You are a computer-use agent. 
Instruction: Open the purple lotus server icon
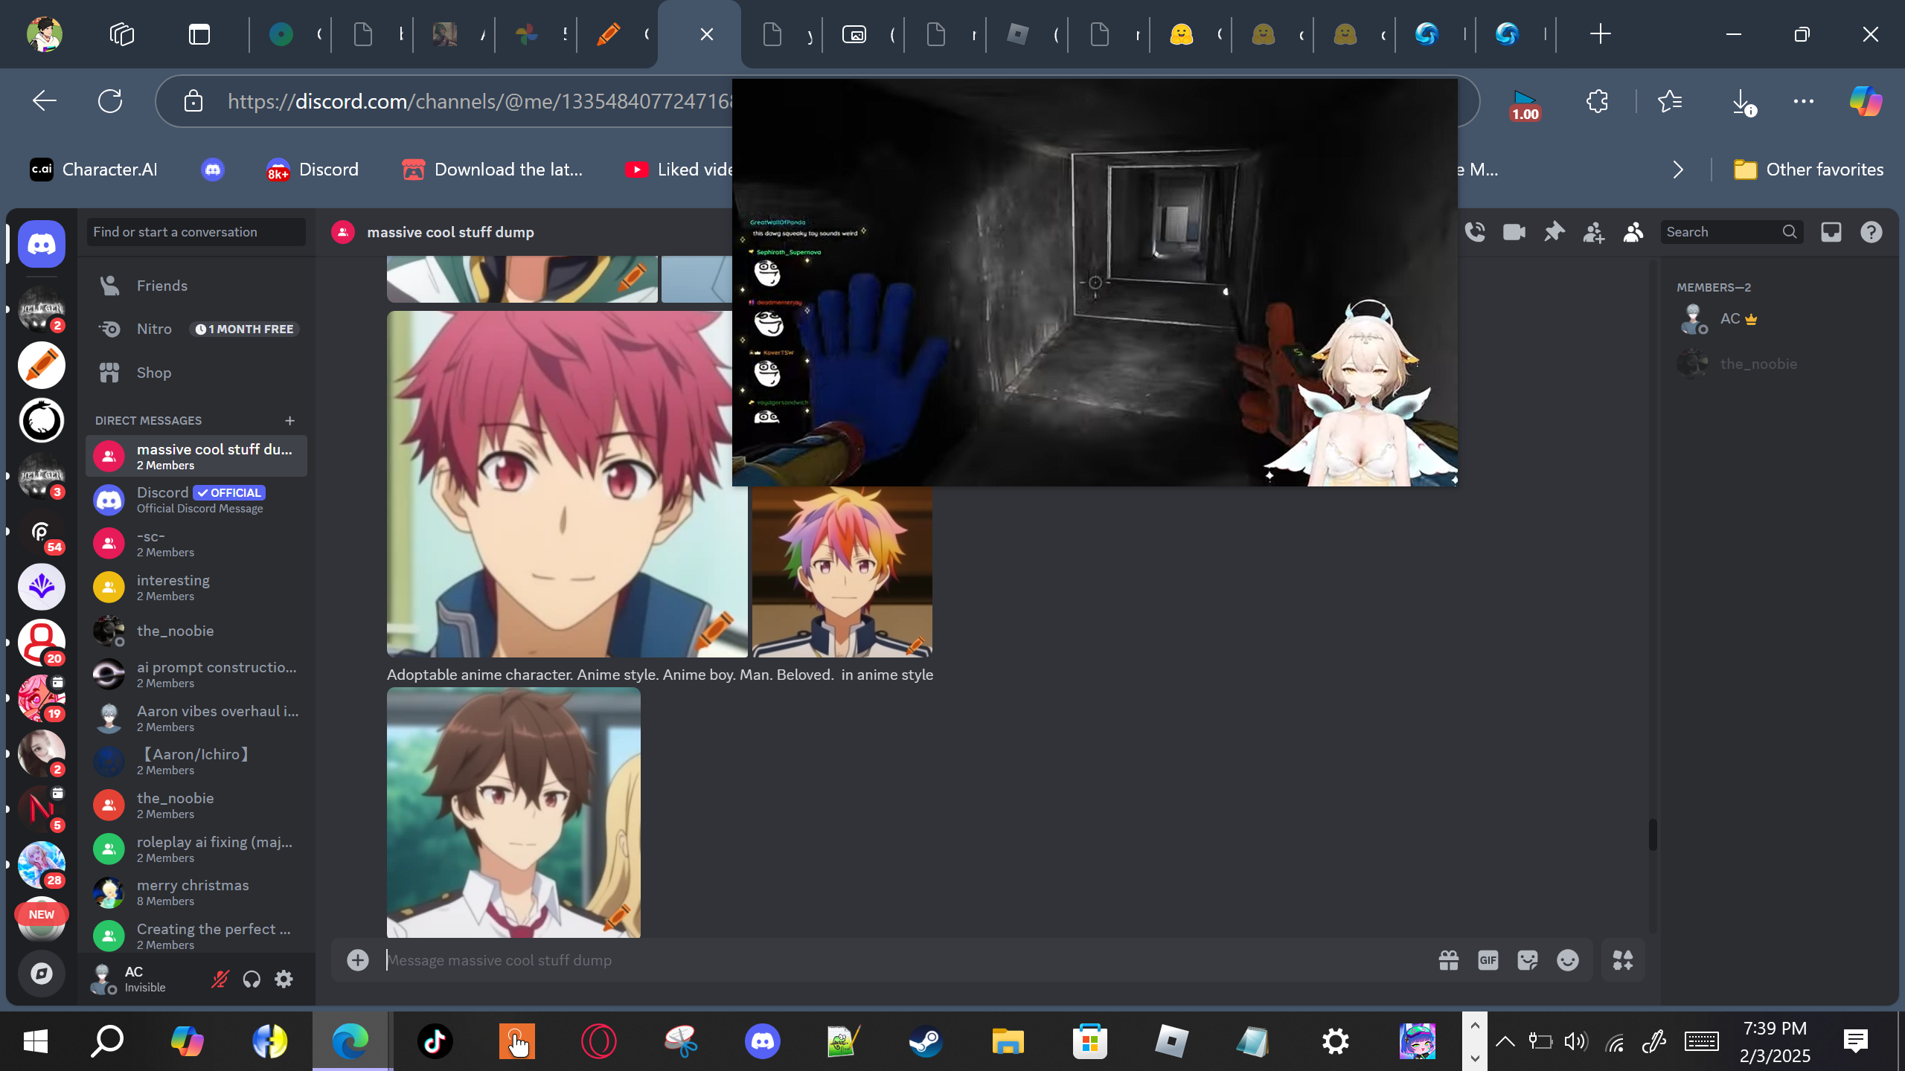(42, 587)
